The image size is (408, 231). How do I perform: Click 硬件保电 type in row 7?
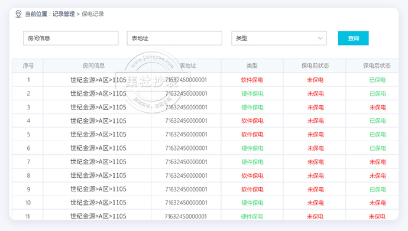[x=252, y=162]
